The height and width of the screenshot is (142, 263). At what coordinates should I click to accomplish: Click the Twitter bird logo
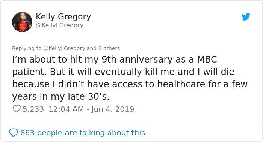246,17
